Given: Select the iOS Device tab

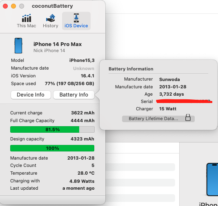Looking at the screenshot, I should click(76, 21).
